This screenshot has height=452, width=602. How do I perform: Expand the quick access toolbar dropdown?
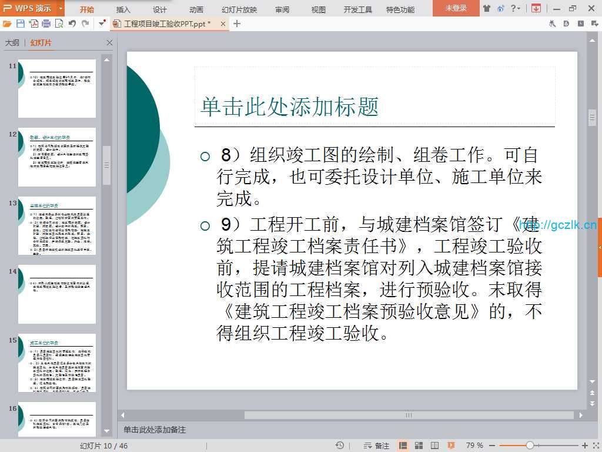pos(102,24)
